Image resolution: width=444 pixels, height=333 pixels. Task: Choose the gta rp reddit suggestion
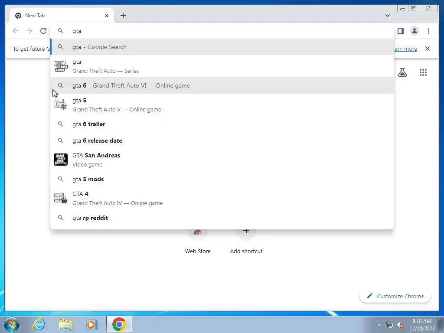[222, 218]
